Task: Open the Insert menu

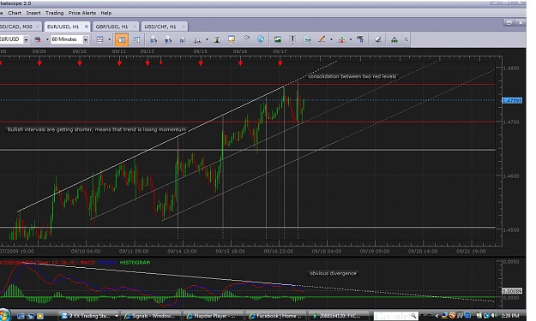Action: [x=33, y=13]
